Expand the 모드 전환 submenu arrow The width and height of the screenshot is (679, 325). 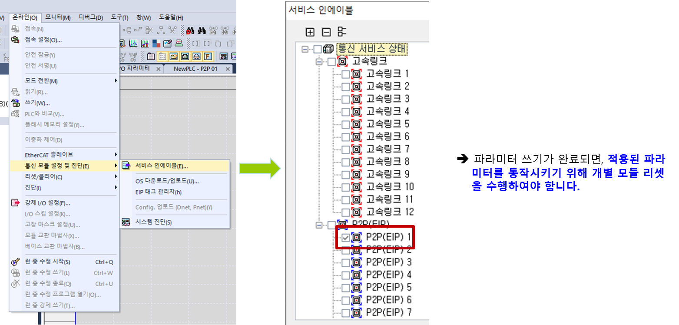click(116, 81)
